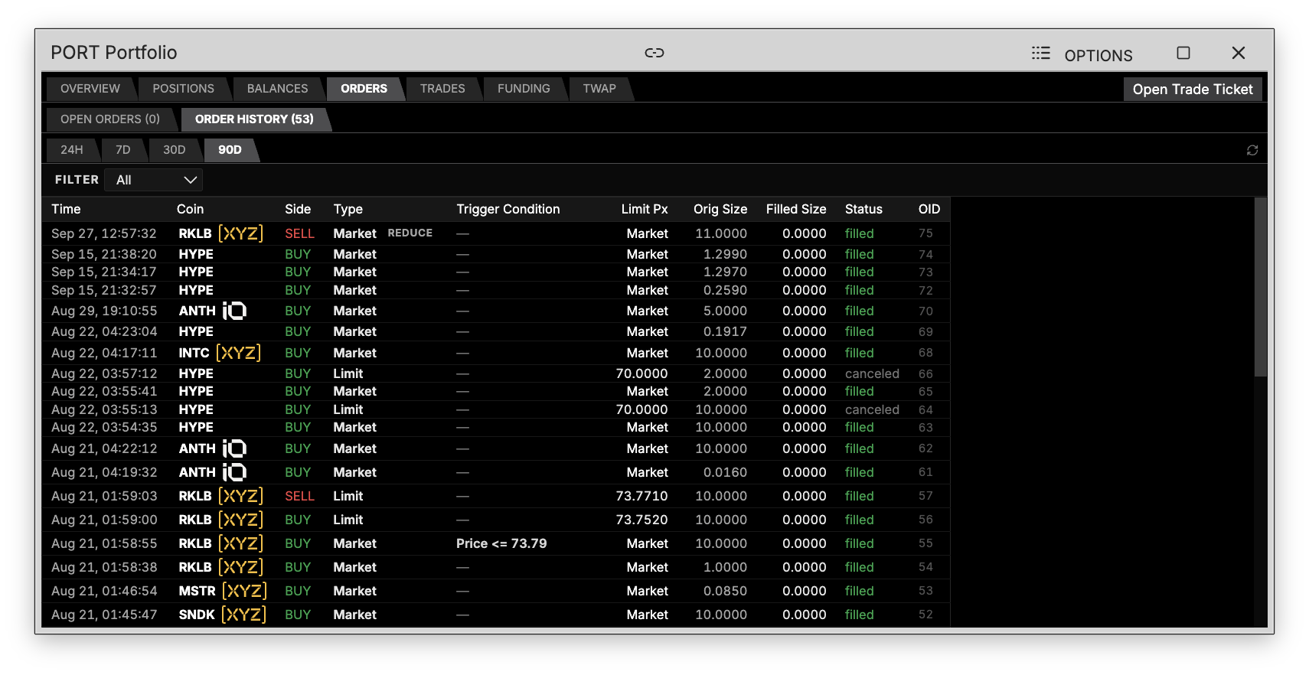Go to the Trades tab
1309x675 pixels.
tap(442, 89)
